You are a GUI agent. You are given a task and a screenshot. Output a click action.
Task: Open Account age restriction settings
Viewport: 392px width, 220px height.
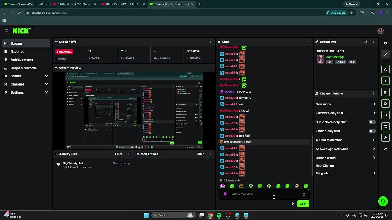coord(345,149)
